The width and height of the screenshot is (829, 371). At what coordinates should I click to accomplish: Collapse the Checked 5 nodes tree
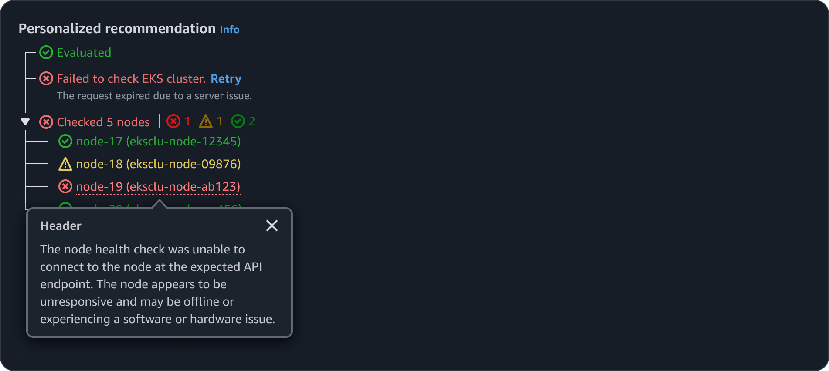25,122
